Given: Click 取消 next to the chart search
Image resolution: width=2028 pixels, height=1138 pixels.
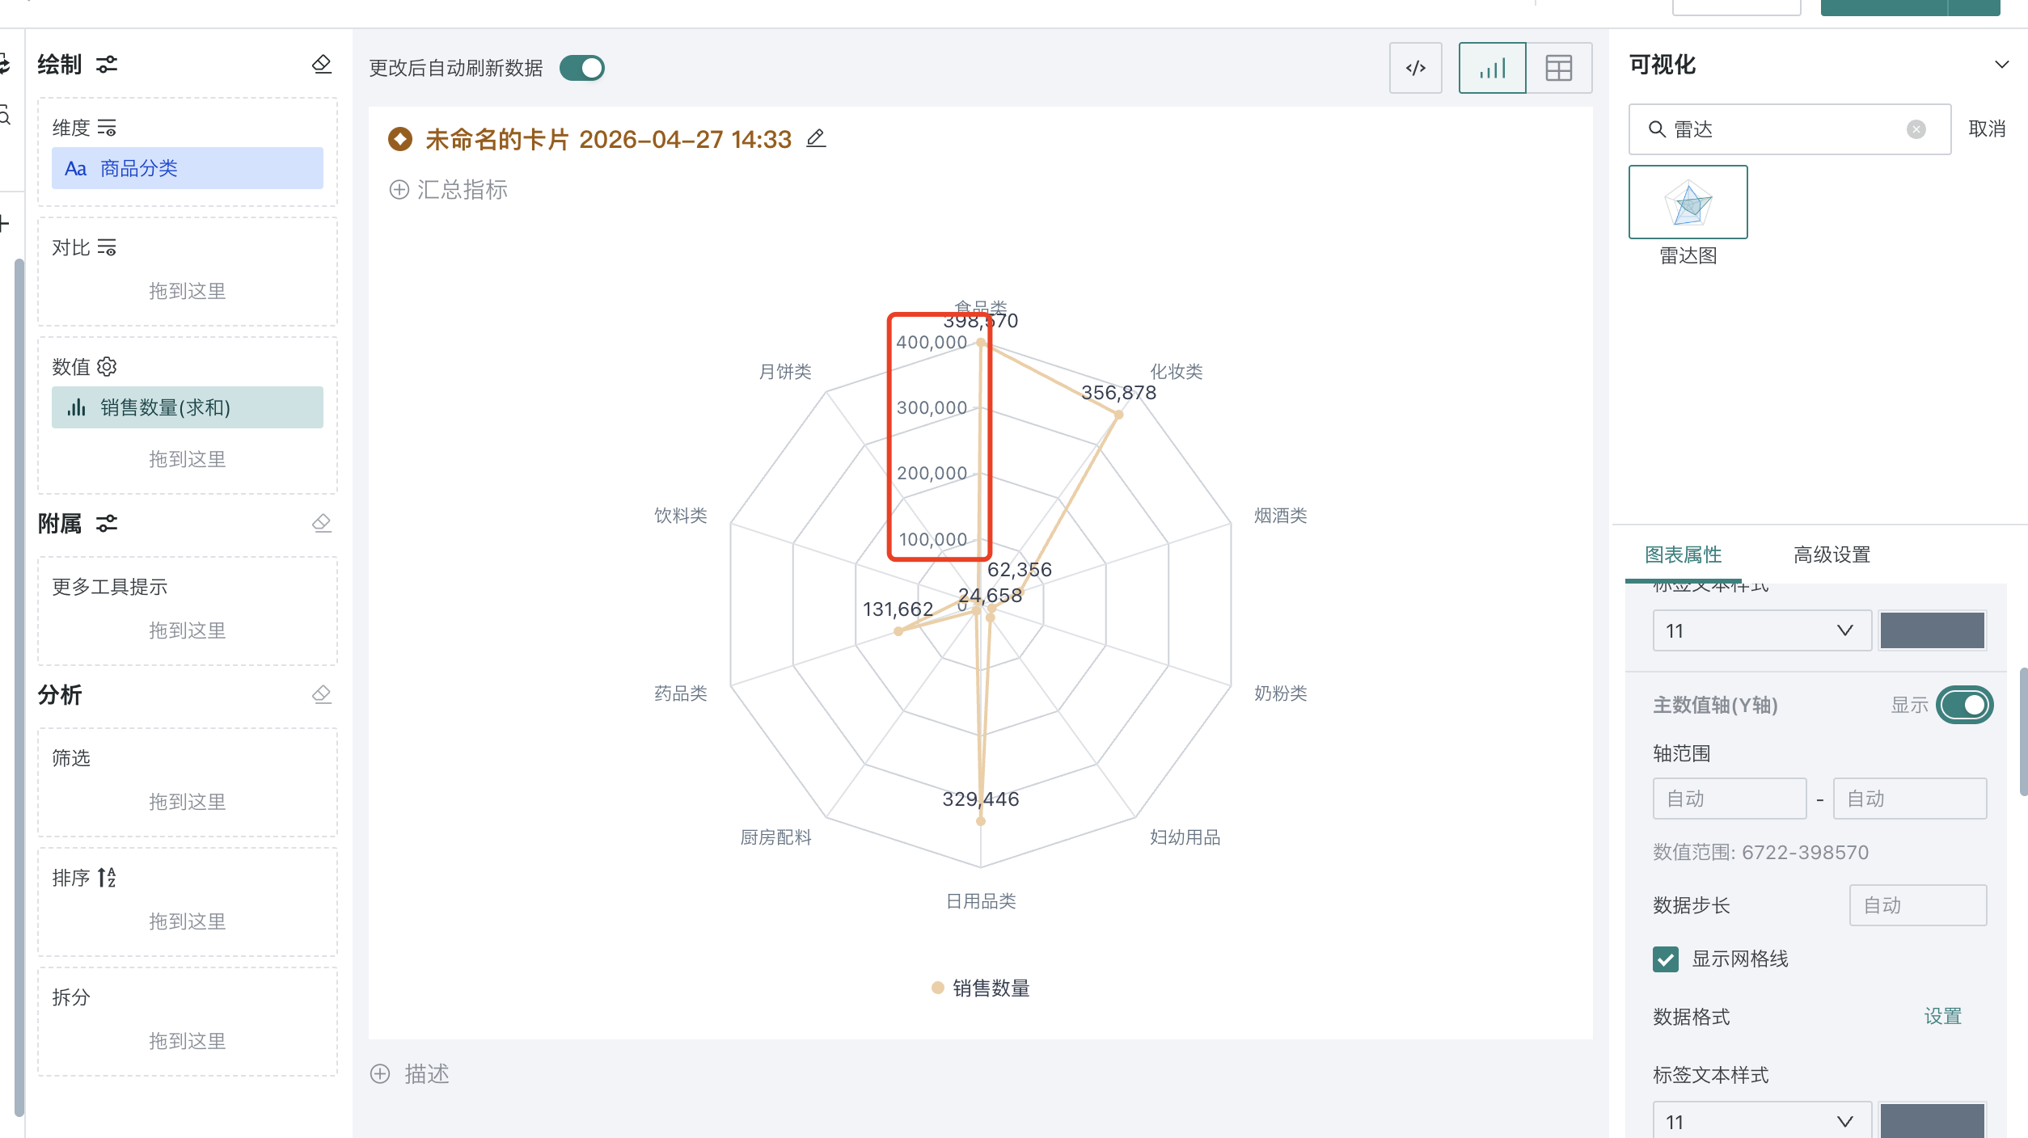Looking at the screenshot, I should tap(1987, 129).
